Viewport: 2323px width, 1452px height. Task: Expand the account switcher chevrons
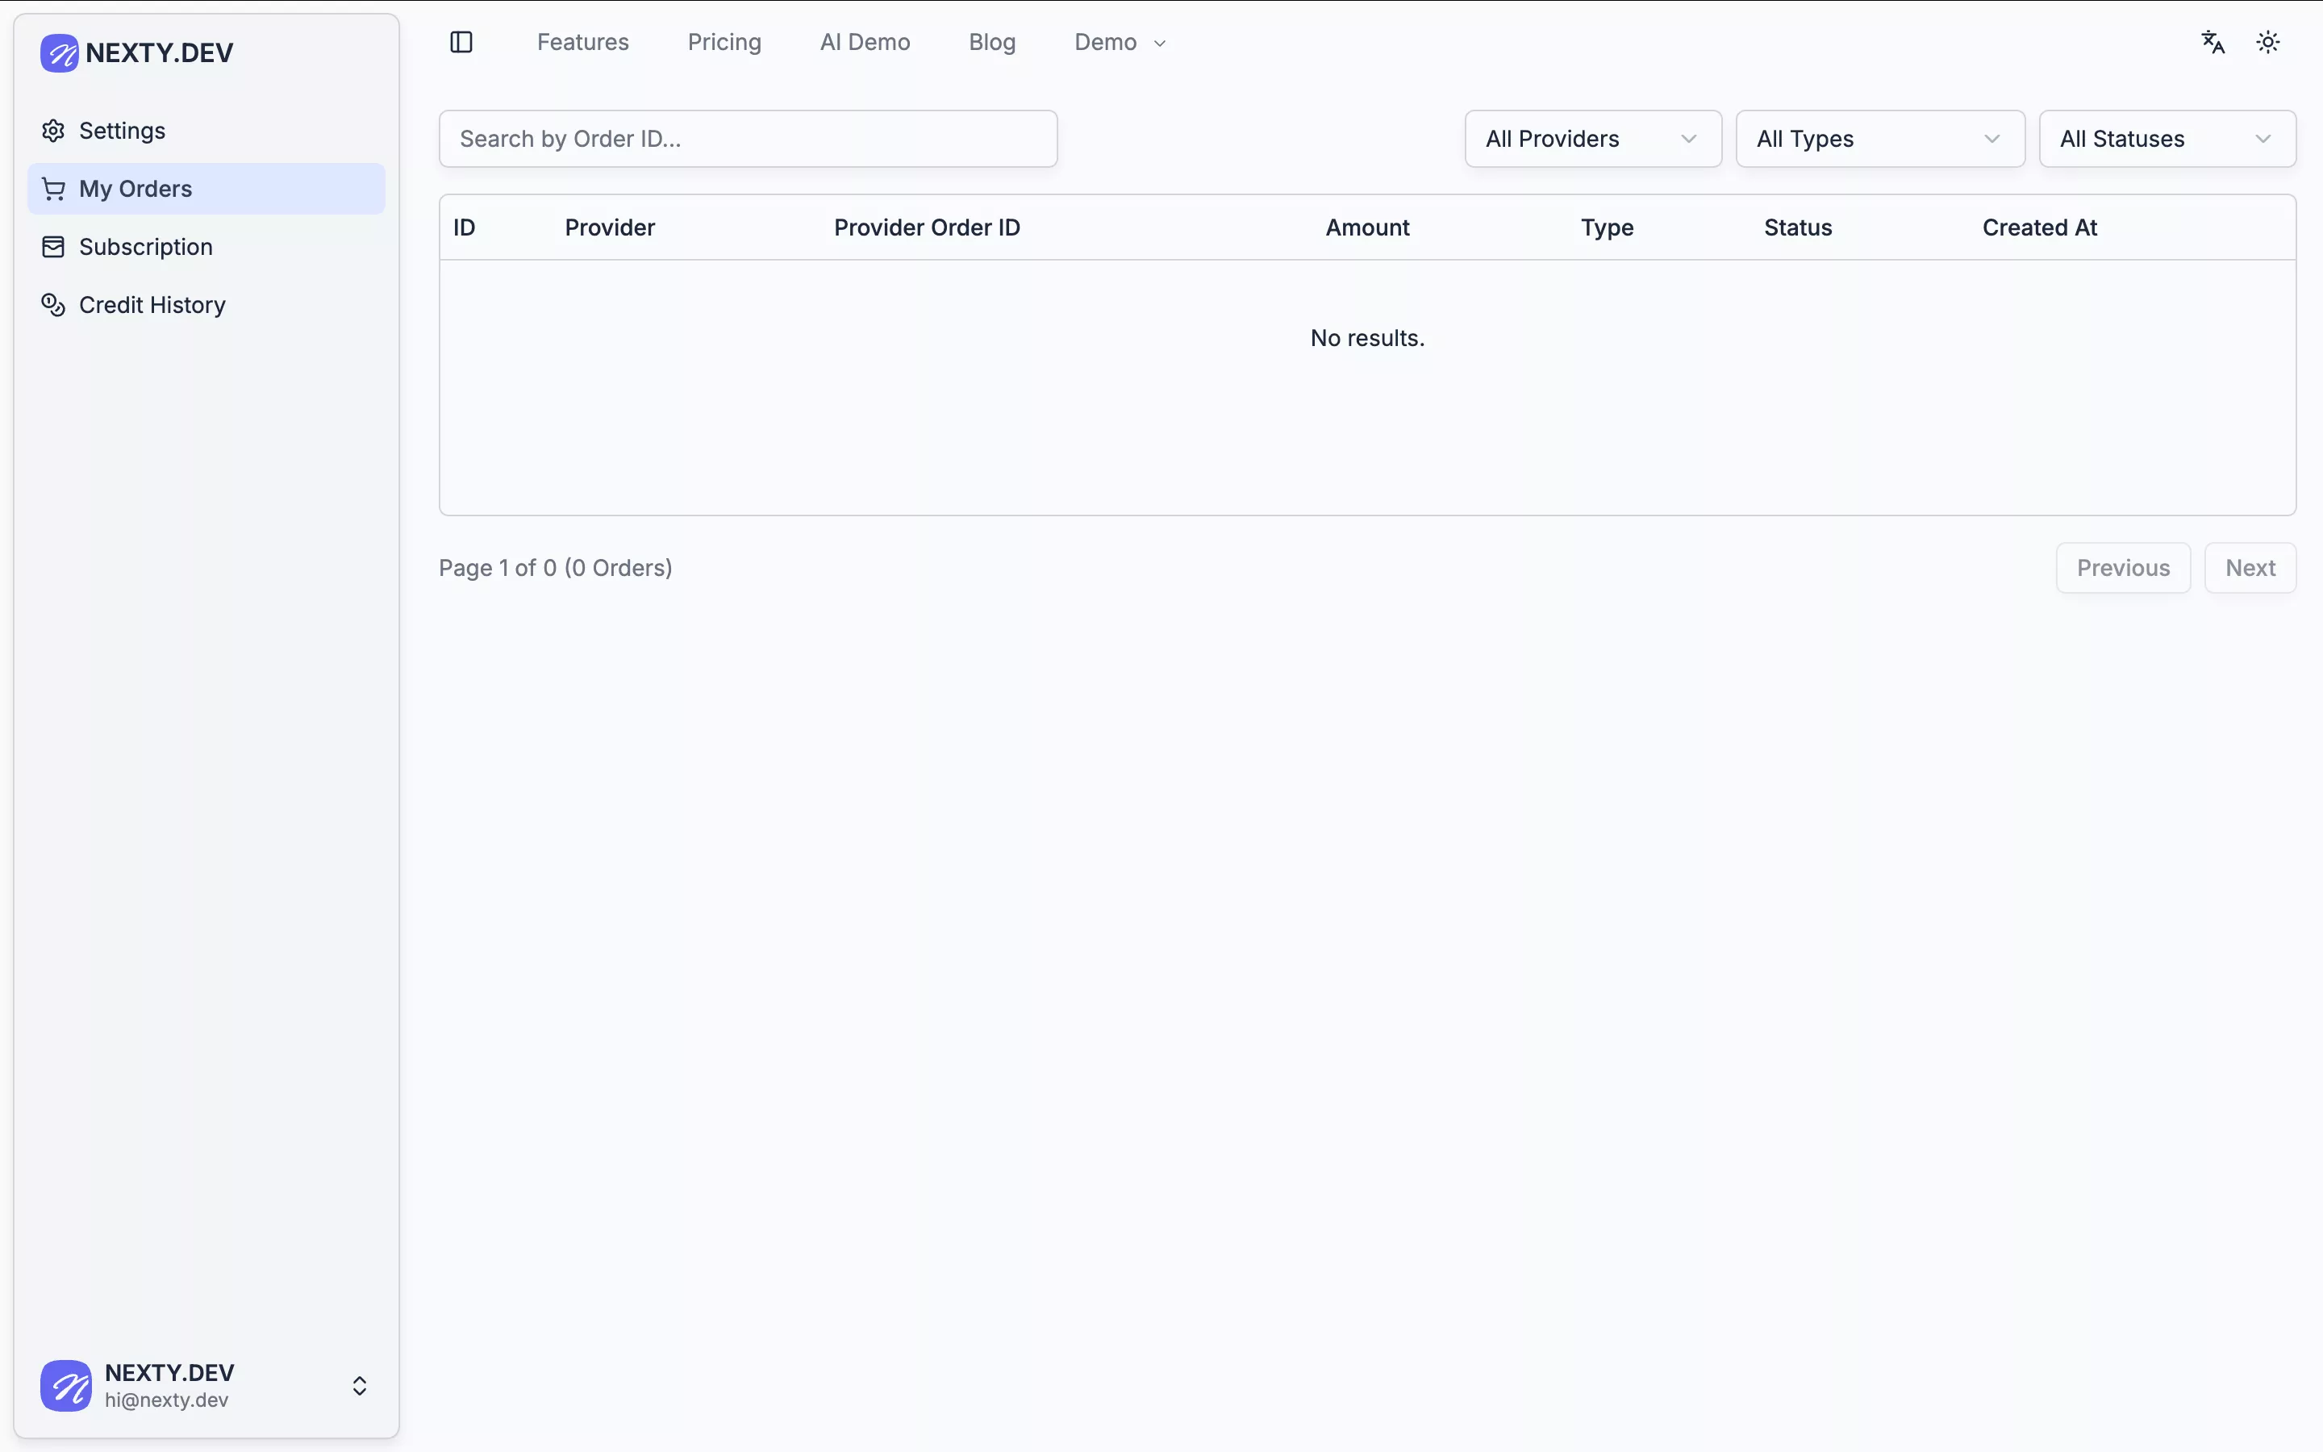pyautogui.click(x=359, y=1385)
